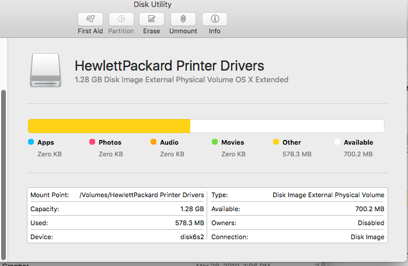Click the blue Apps legend dot
Screen dimensions: 408x266
31,142
